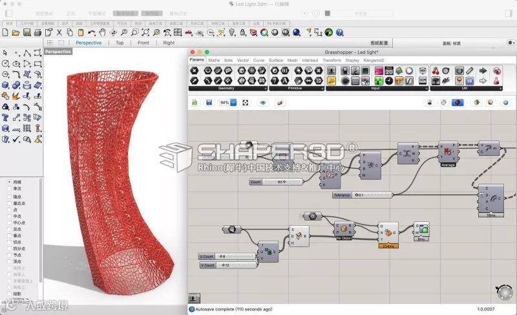Select the Box solid tool
Image resolution: width=517 pixels, height=315 pixels.
coord(5,85)
